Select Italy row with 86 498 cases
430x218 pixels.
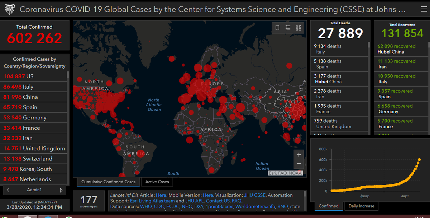click(33, 87)
